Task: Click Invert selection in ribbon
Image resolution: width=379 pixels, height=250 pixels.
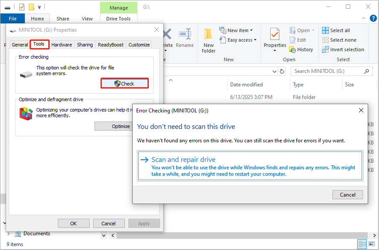Action: point(343,49)
